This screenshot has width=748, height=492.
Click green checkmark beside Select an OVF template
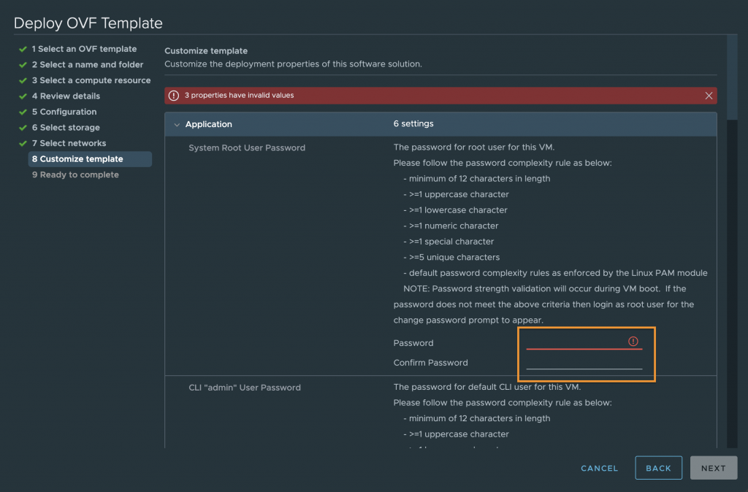tap(23, 49)
